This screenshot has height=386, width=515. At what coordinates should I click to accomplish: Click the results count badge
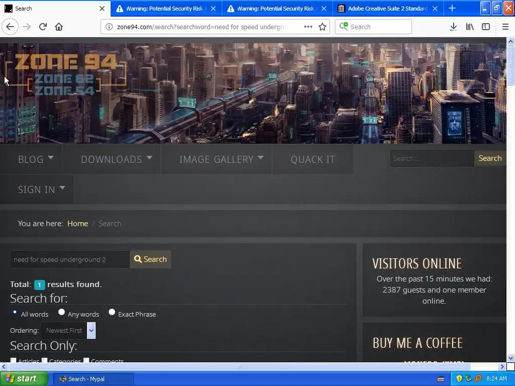[x=39, y=285]
